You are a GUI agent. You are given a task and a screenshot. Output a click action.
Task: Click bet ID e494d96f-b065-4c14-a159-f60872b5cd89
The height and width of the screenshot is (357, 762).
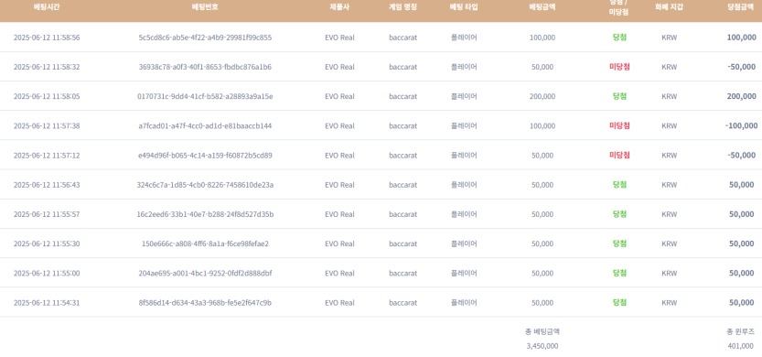pyautogui.click(x=205, y=156)
